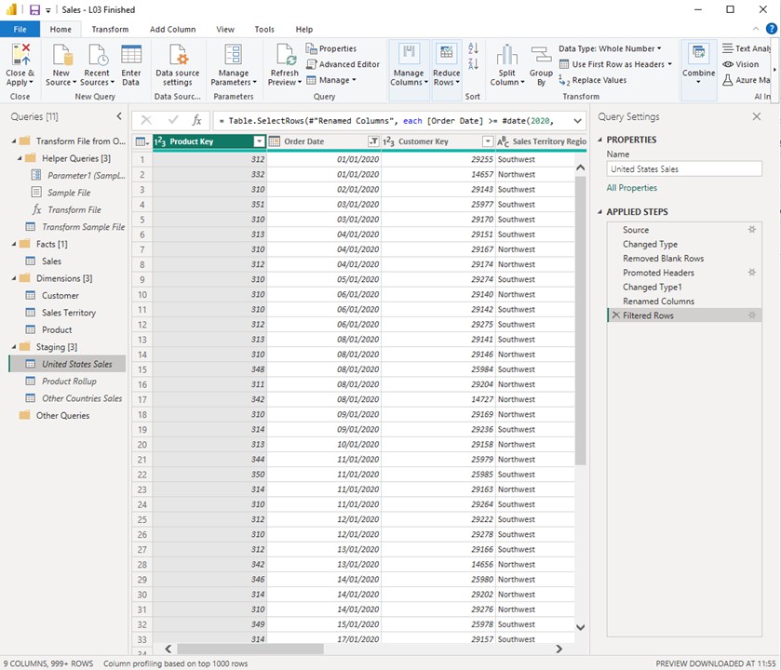This screenshot has height=670, width=781.
Task: Click the Close & Apply icon
Action: pos(20,54)
